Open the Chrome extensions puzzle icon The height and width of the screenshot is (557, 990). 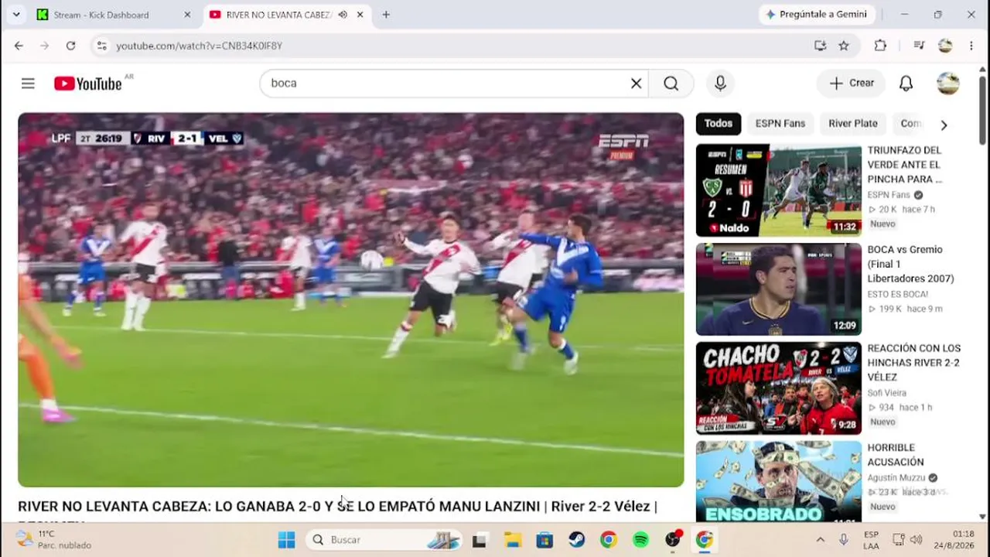pos(880,46)
